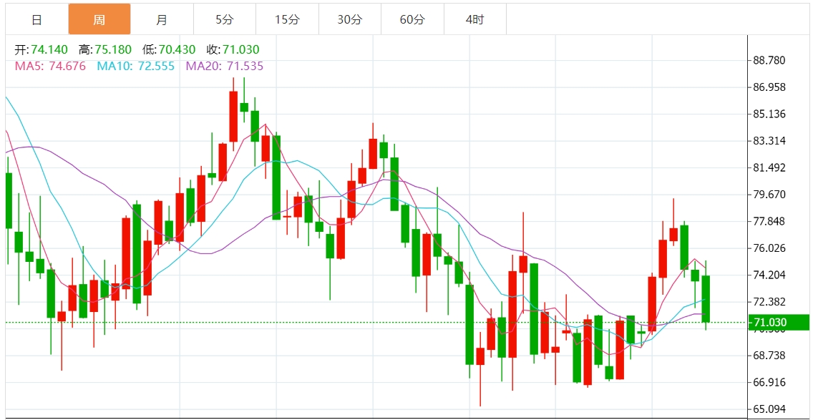The height and width of the screenshot is (420, 813).
Task: Click the 74.204 price axis label
Action: coord(769,275)
